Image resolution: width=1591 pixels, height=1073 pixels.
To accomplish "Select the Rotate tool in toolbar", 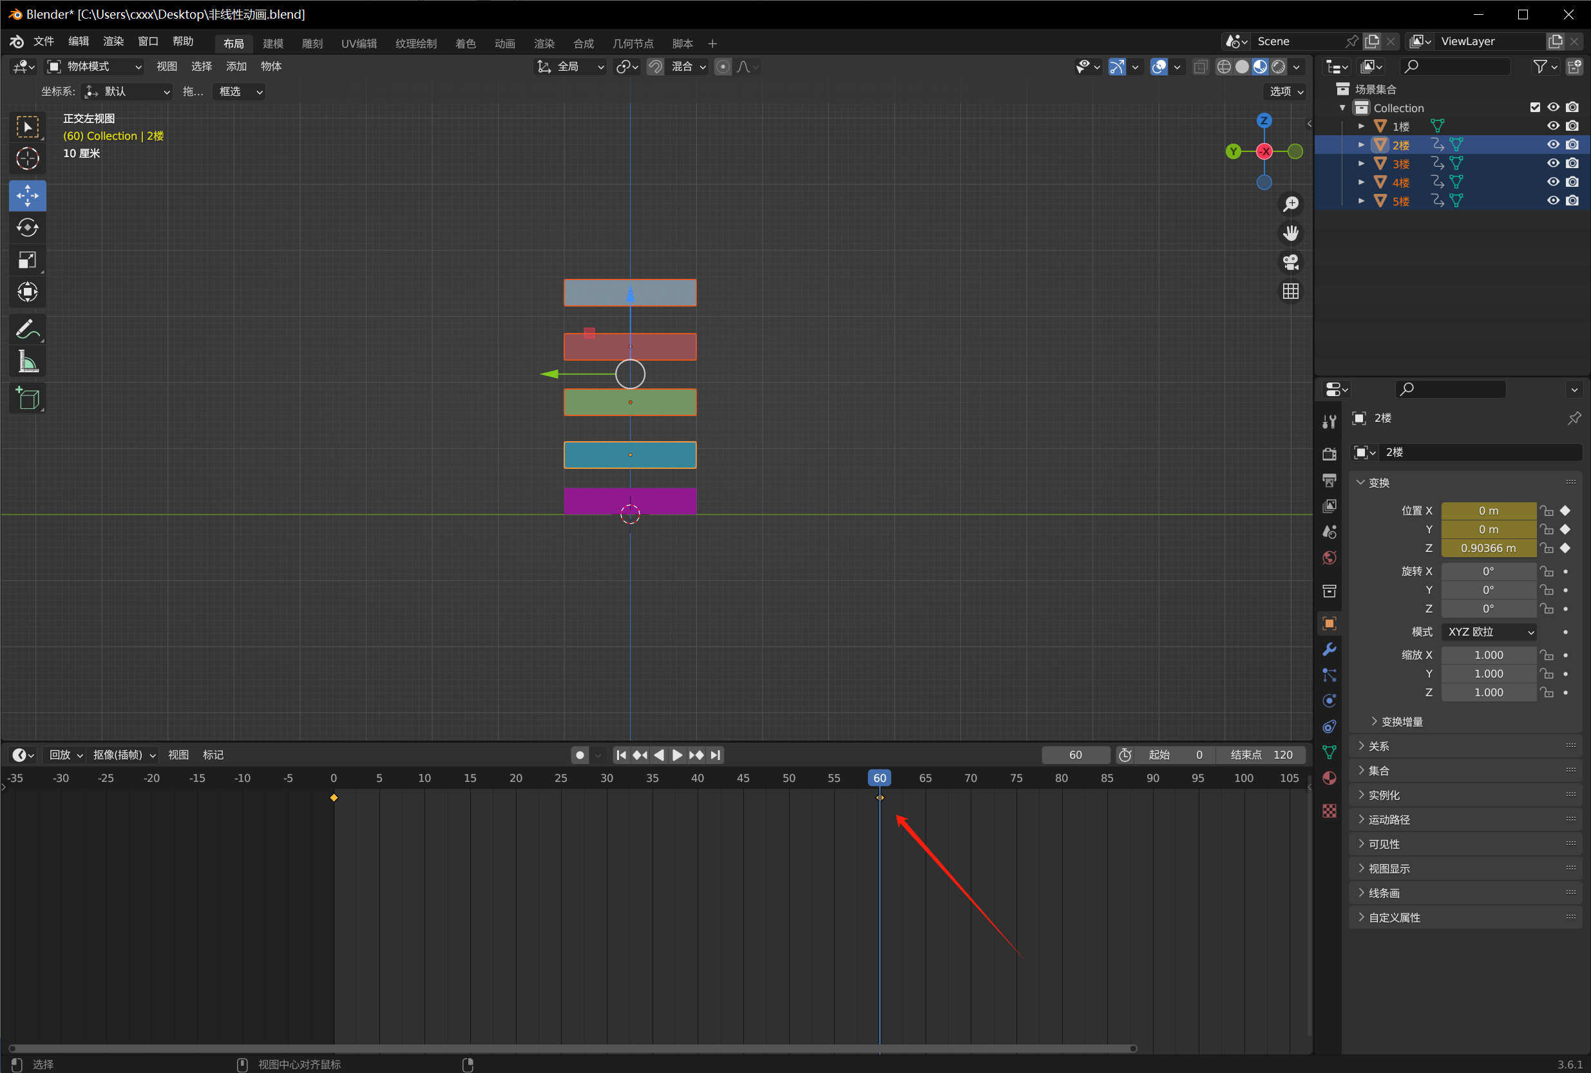I will point(27,228).
